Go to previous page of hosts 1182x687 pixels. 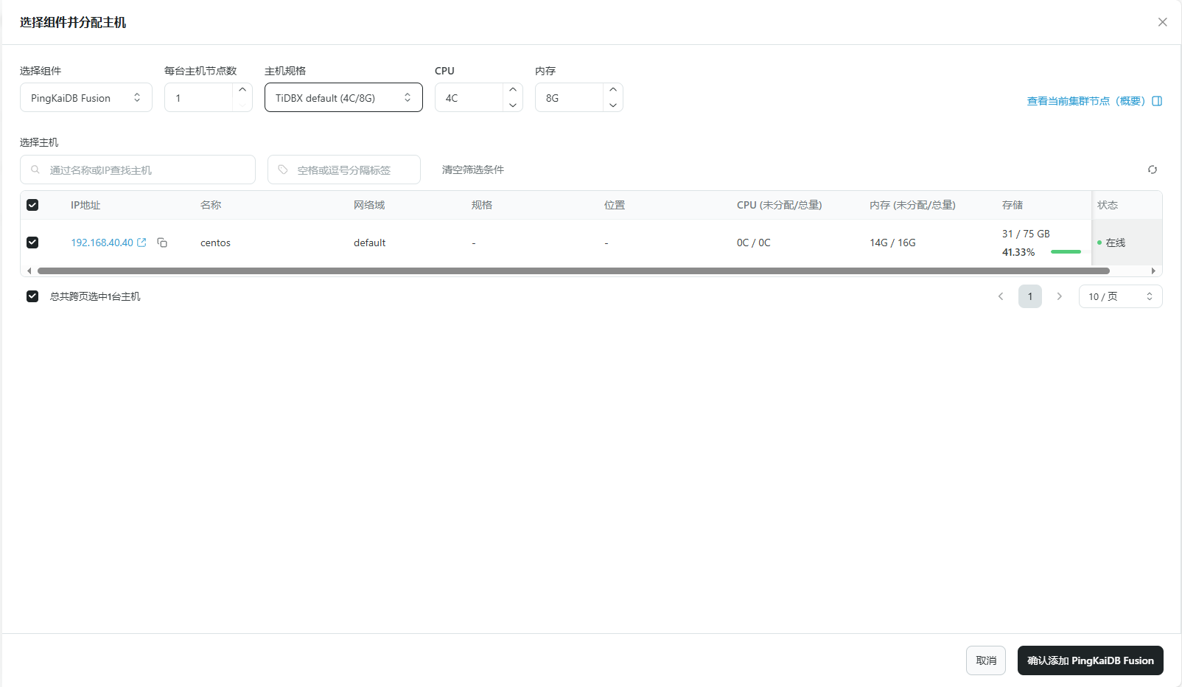click(x=1001, y=296)
